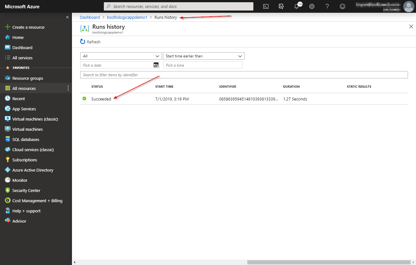Image resolution: width=416 pixels, height=265 pixels.
Task: Open Virtual machines from the sidebar
Action: point(27,129)
